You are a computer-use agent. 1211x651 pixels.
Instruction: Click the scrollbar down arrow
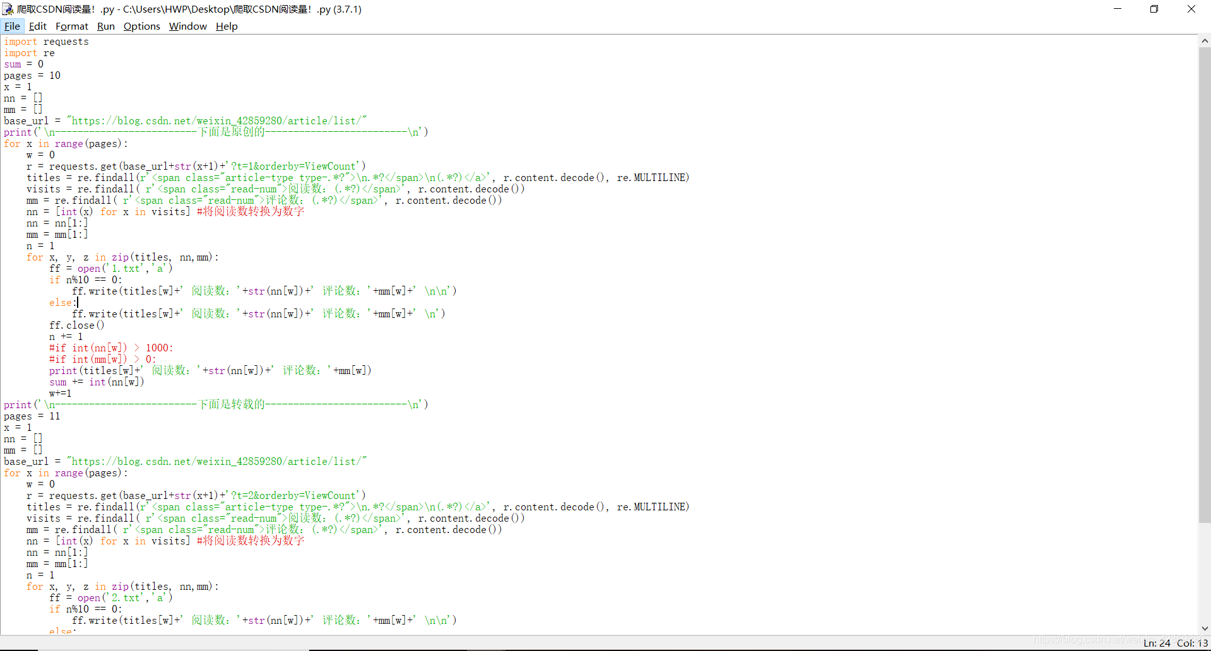1205,628
